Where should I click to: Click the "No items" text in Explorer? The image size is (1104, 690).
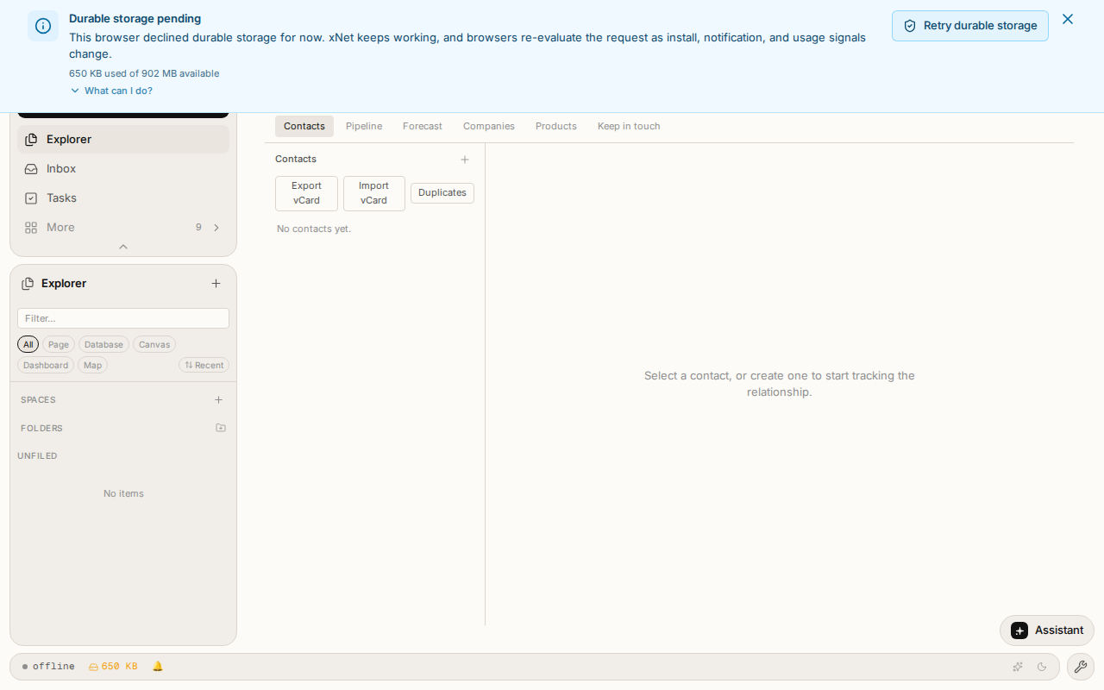123,494
